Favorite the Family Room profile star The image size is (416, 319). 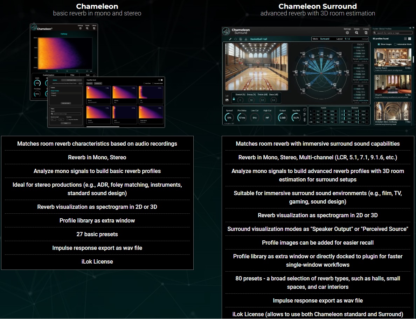tap(377, 52)
